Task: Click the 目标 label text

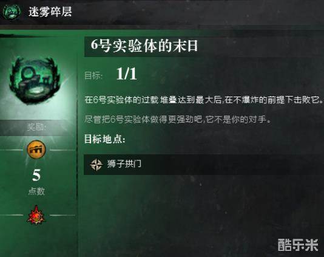Action: 93,75
